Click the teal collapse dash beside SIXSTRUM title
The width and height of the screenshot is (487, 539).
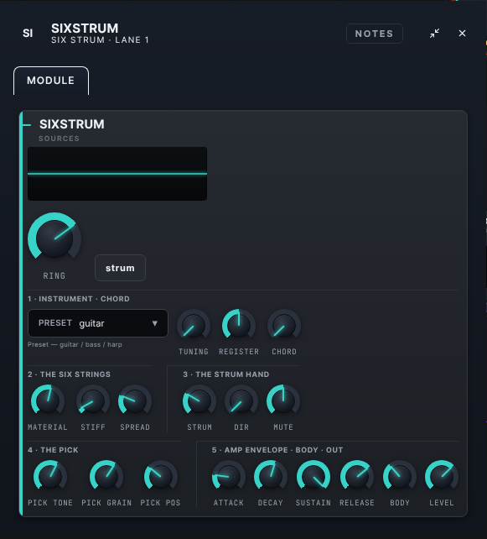click(x=27, y=125)
